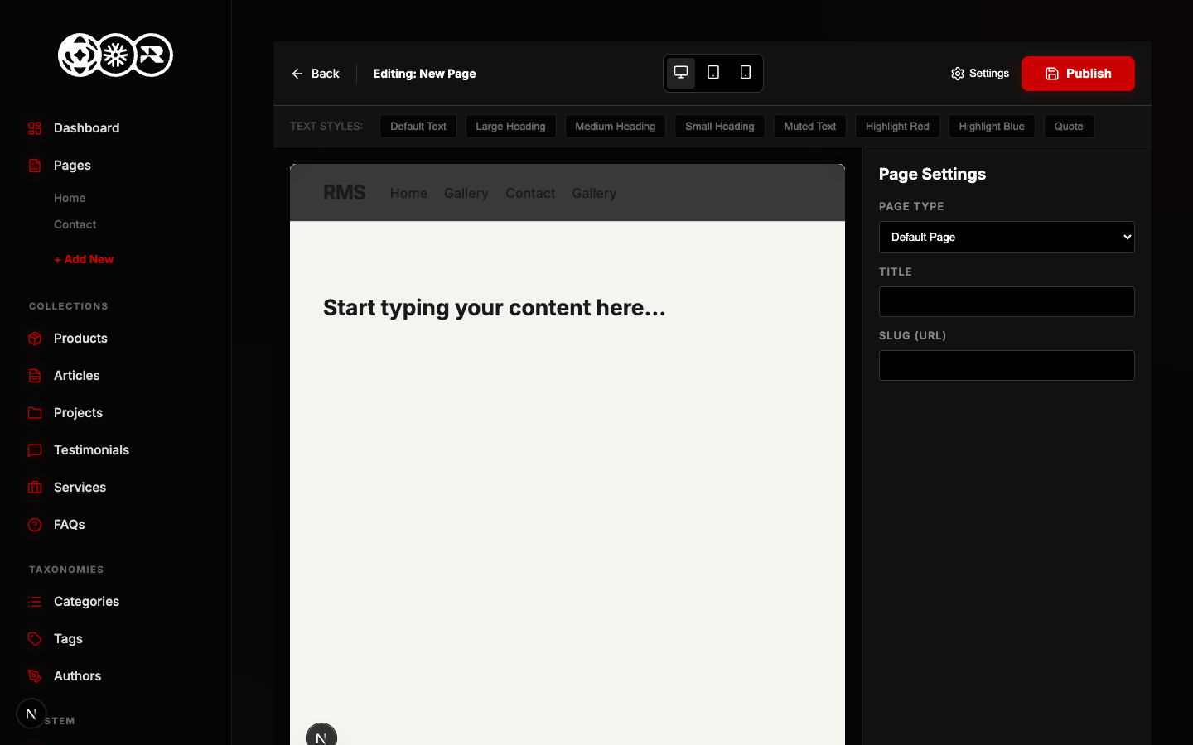Click the Title input field
The height and width of the screenshot is (745, 1193).
coord(1007,301)
